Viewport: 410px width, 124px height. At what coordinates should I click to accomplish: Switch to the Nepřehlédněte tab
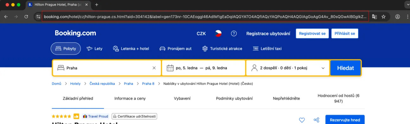pyautogui.click(x=286, y=99)
